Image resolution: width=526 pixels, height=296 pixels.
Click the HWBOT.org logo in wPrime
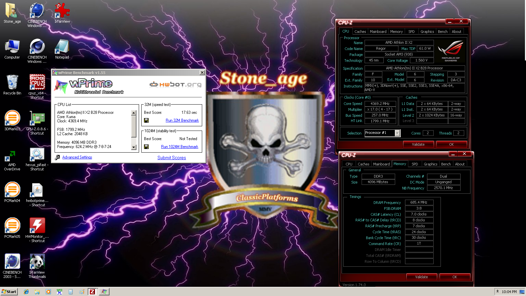pos(175,85)
